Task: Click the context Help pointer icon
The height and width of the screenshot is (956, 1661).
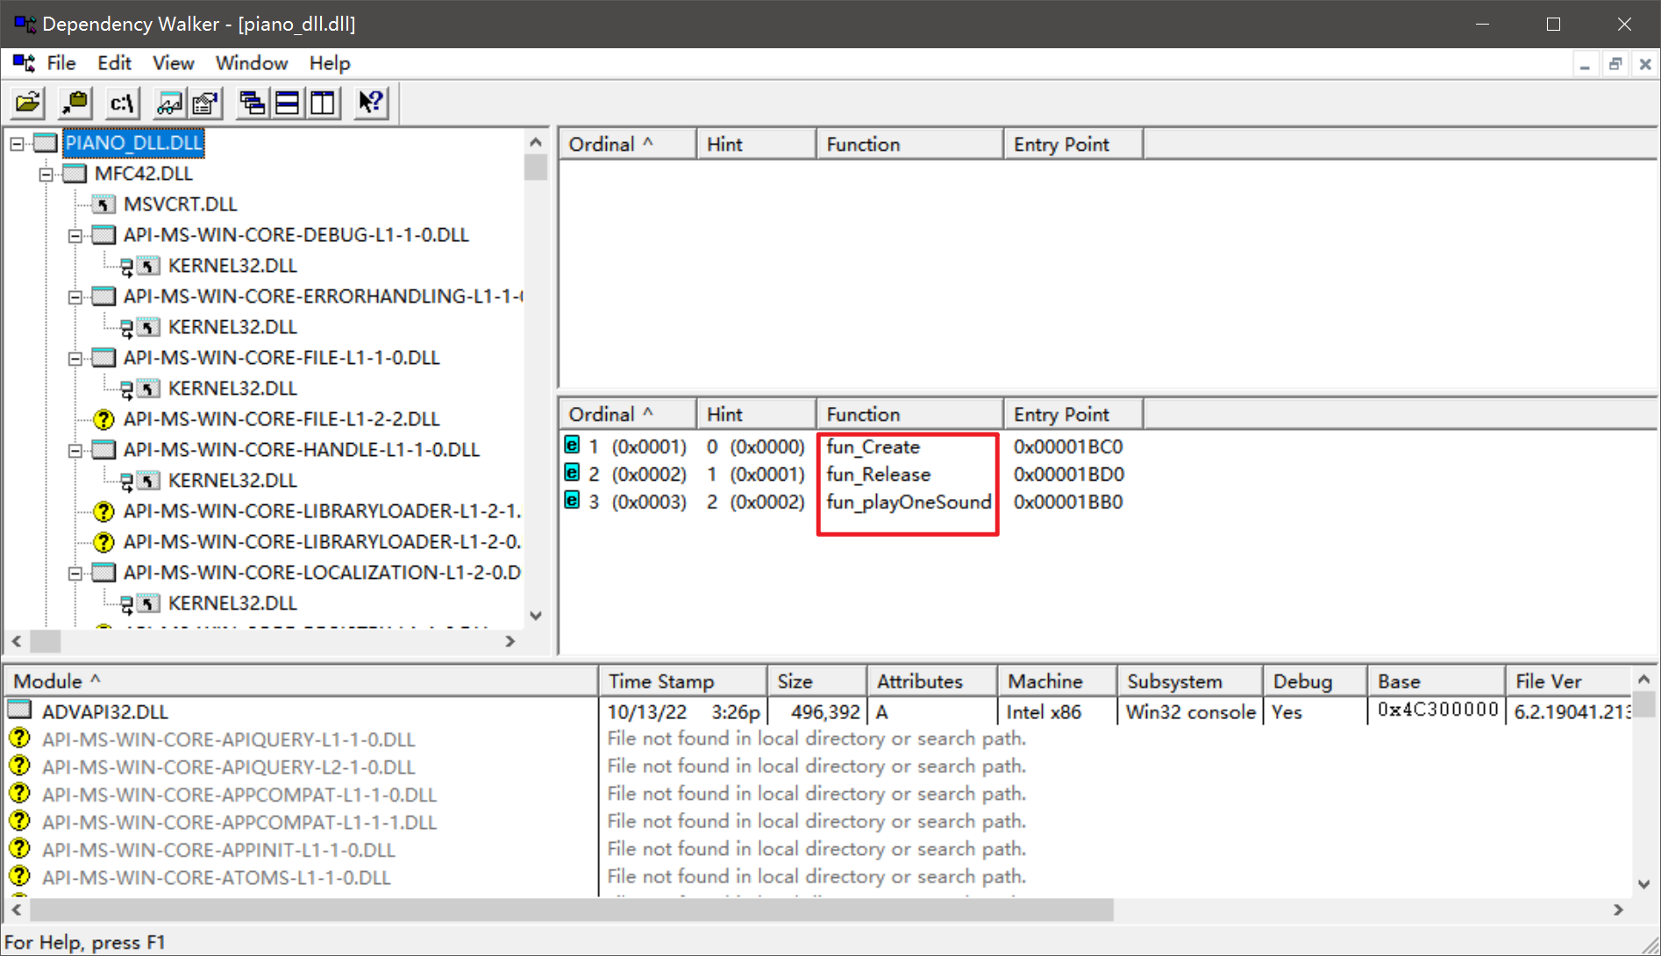Action: click(371, 103)
